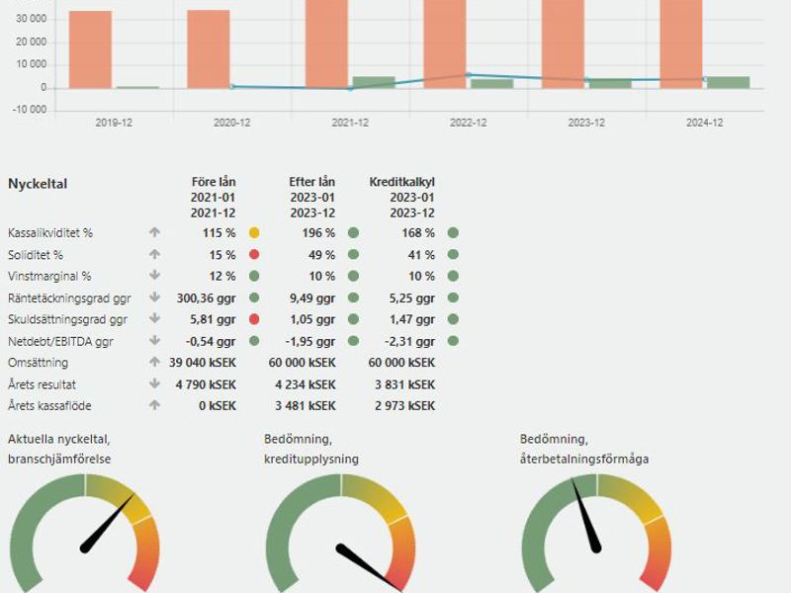
Task: Click the red dot beside Skuldsättningsgrad 5,81 ggr
Action: 254,319
